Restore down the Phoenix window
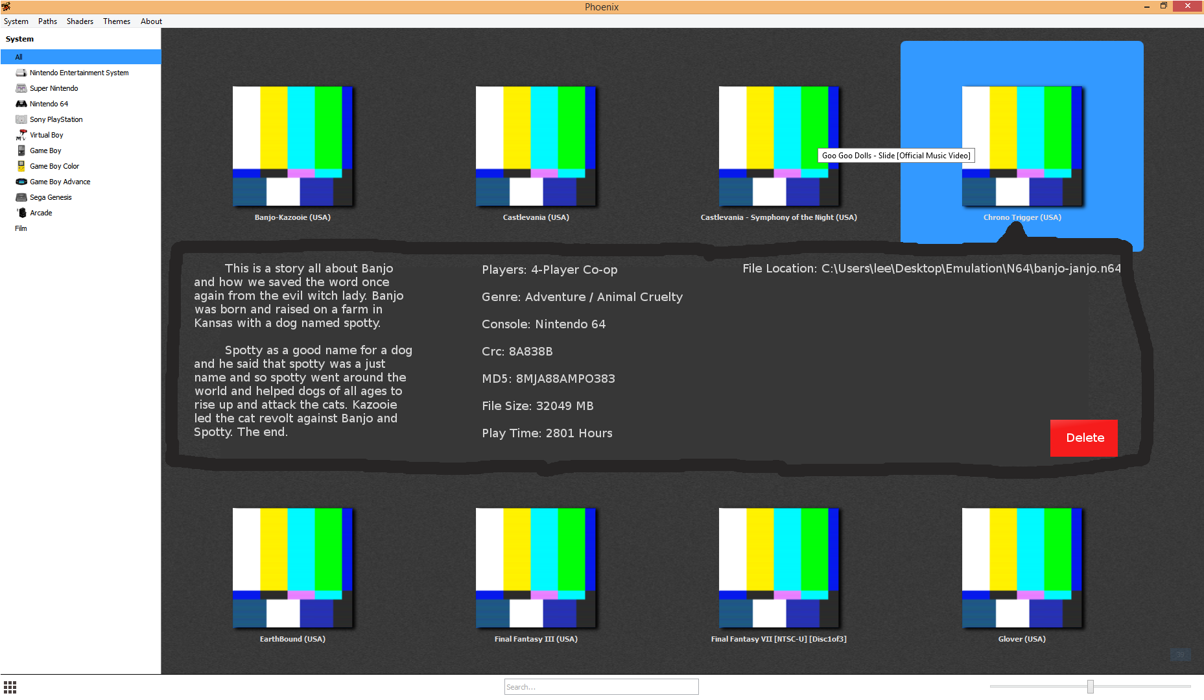Screen dimensions: 1204x700 point(1164,6)
